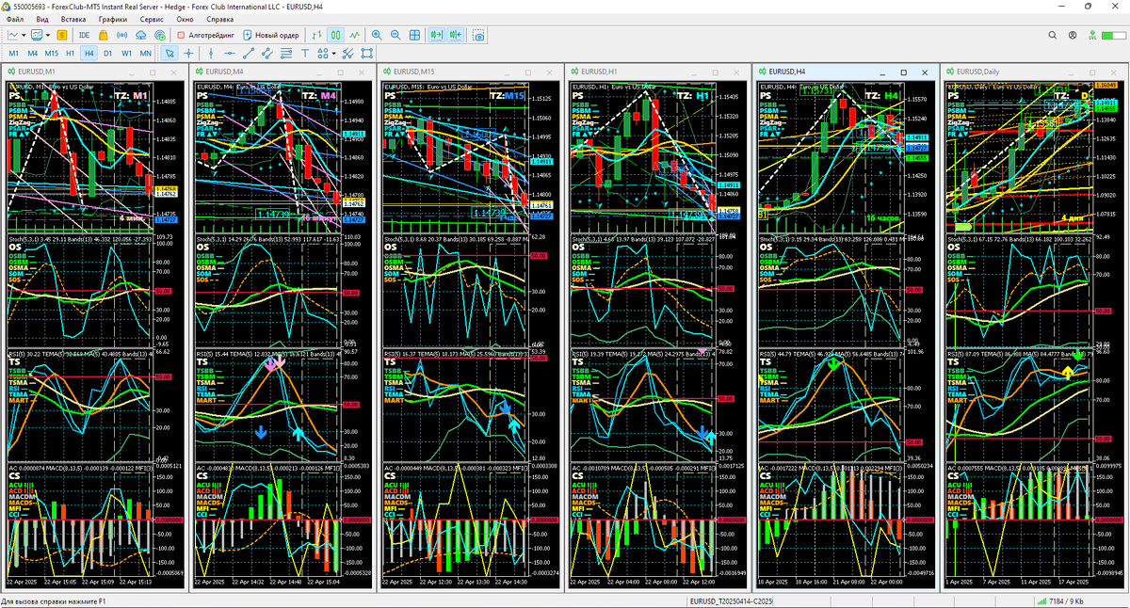Select the cursor pointer tool
The width and height of the screenshot is (1130, 608).
(x=169, y=54)
